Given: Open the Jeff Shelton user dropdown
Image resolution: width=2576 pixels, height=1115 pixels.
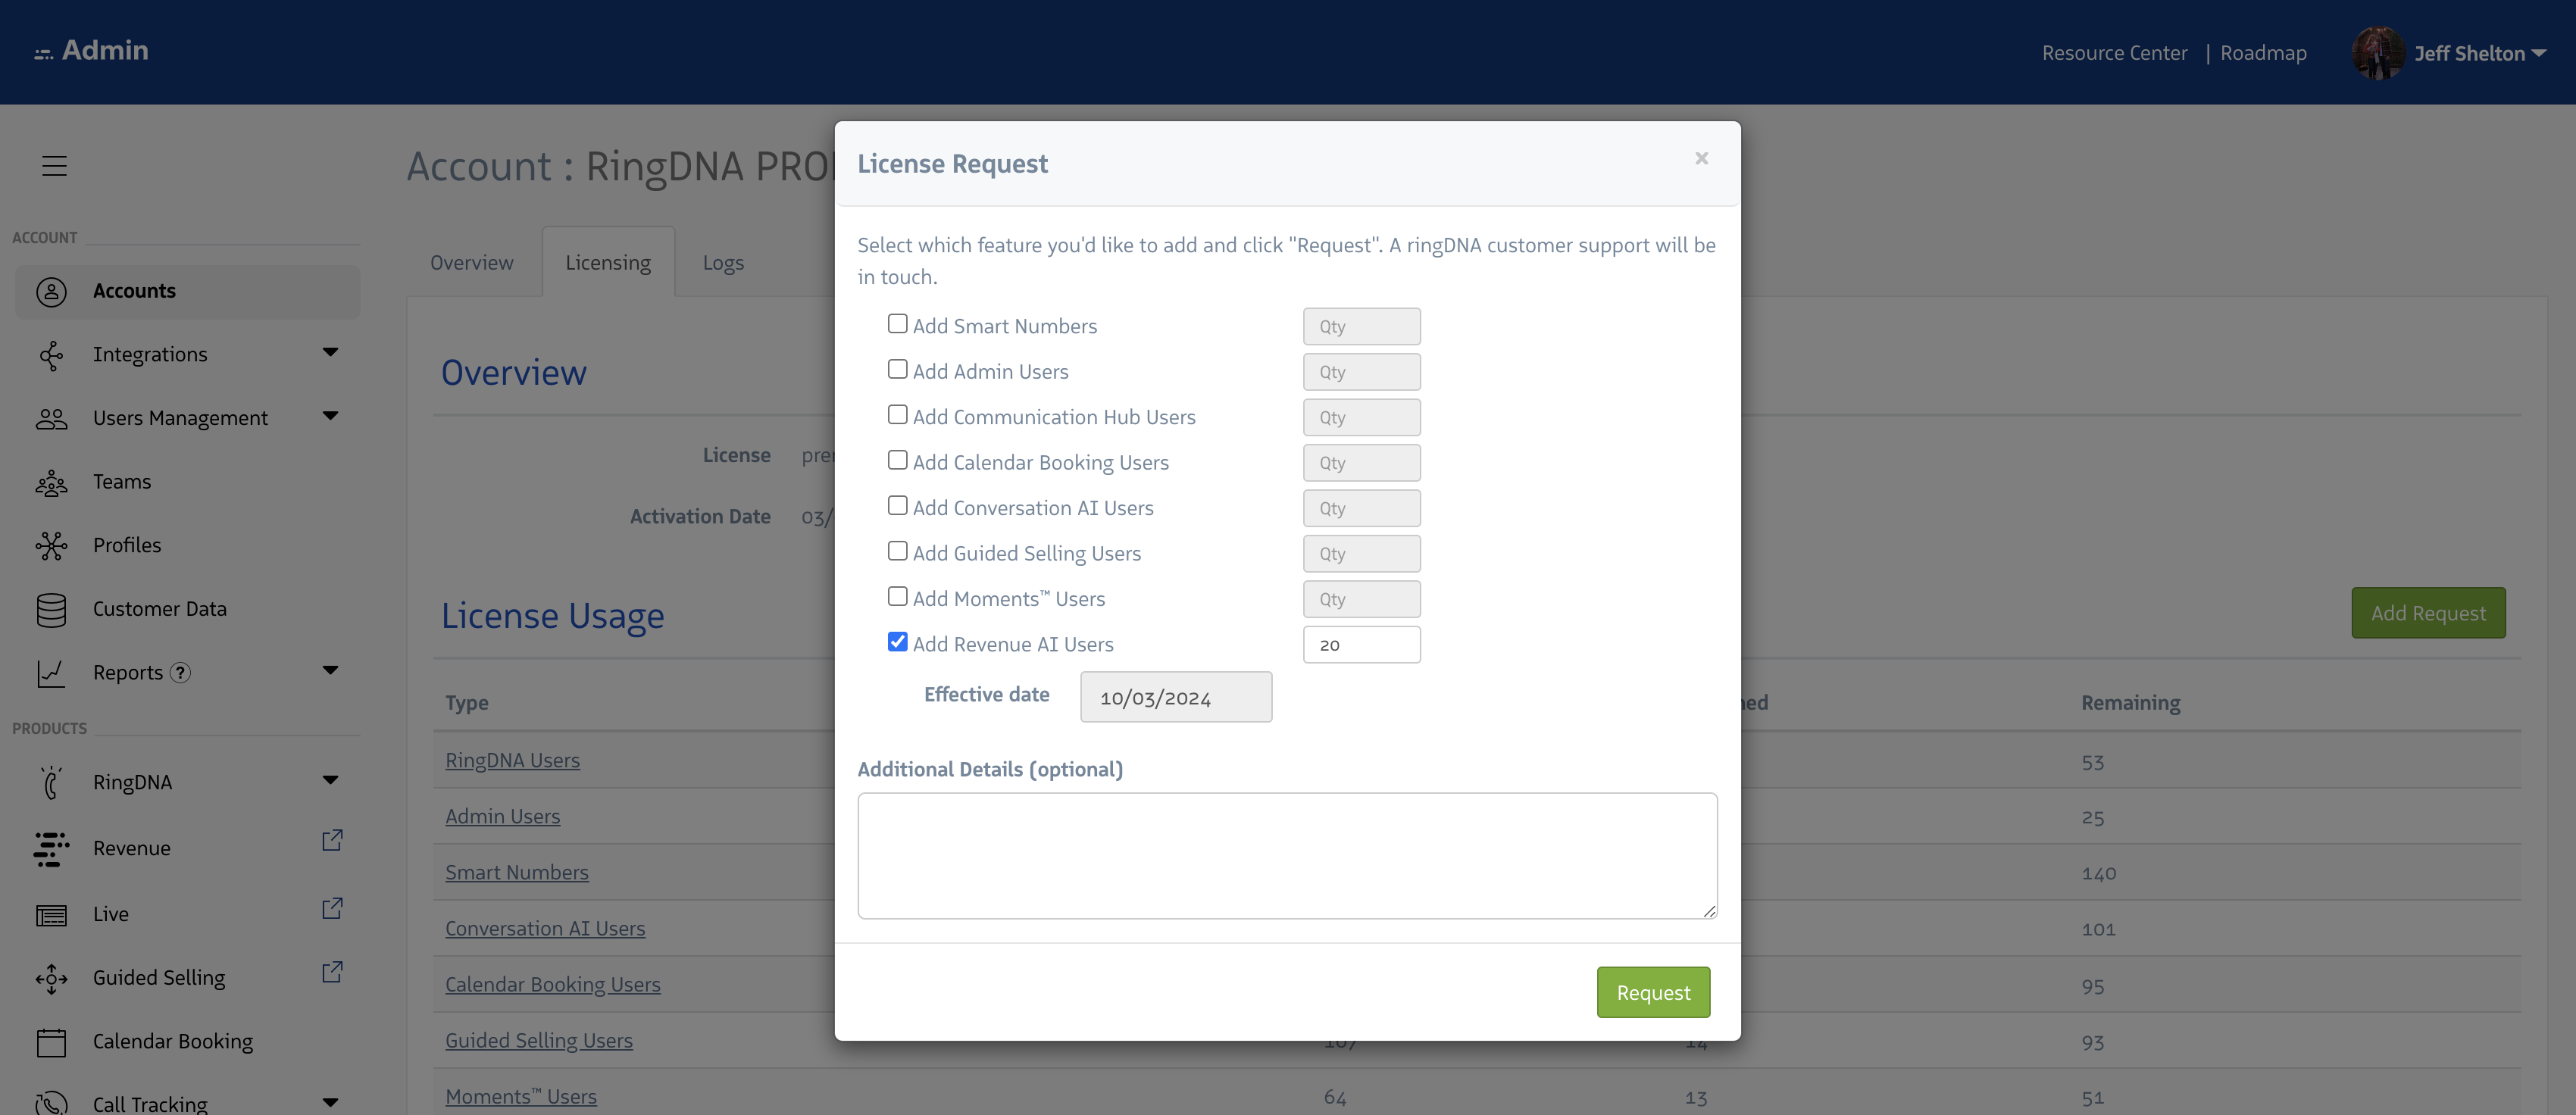Looking at the screenshot, I should 2478,54.
